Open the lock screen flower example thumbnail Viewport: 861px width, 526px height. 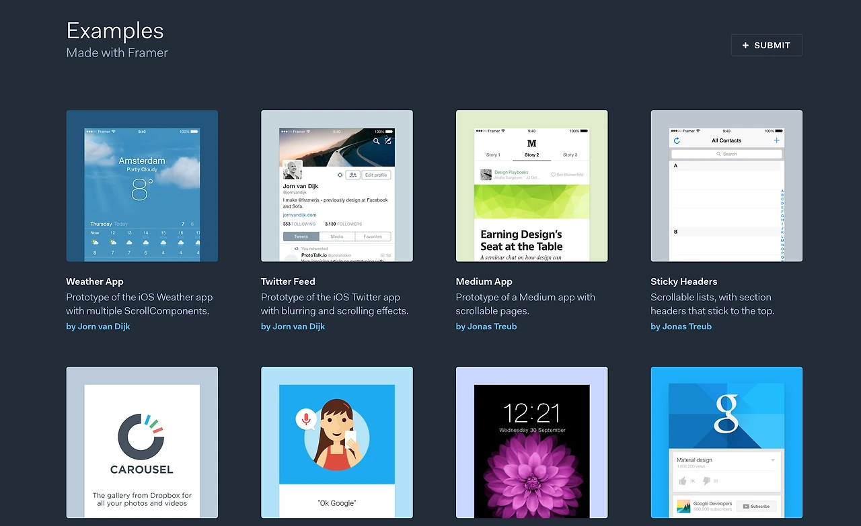click(531, 442)
